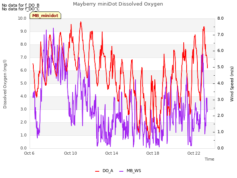Toggle the MB_WS legend entry
This screenshot has width=237, height=178.
(130, 171)
